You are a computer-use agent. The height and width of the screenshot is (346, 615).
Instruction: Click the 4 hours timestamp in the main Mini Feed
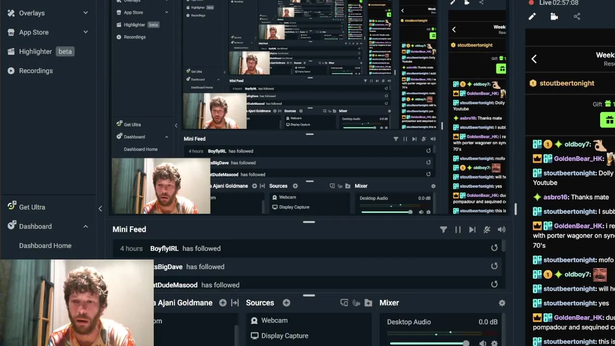(x=131, y=248)
